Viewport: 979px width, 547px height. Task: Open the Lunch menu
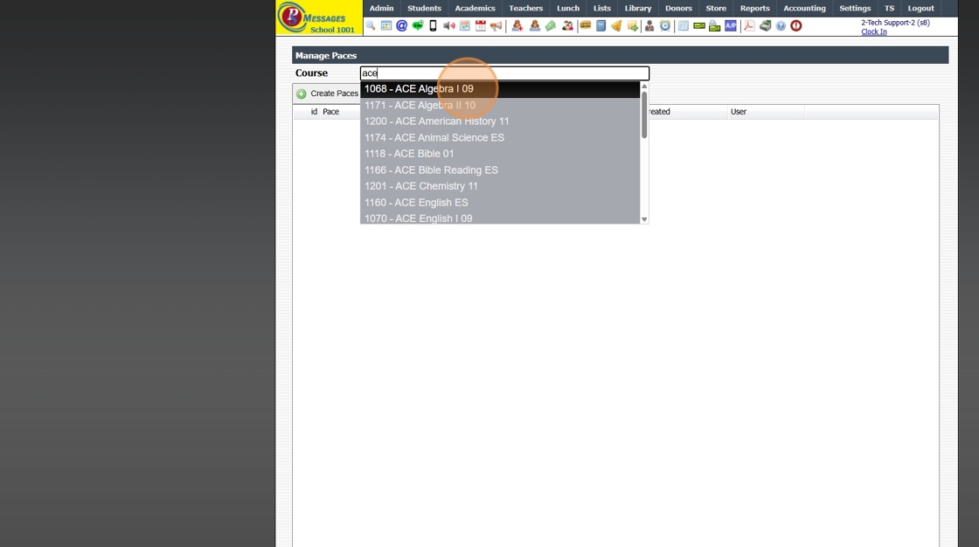point(568,8)
